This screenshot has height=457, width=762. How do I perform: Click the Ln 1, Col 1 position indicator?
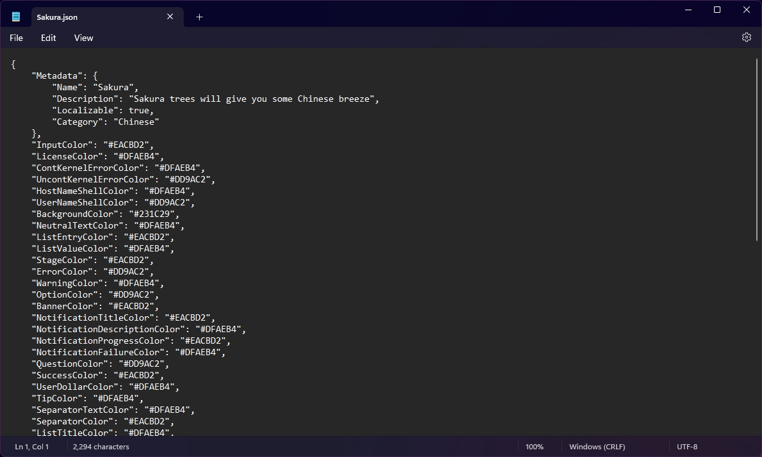[32, 447]
